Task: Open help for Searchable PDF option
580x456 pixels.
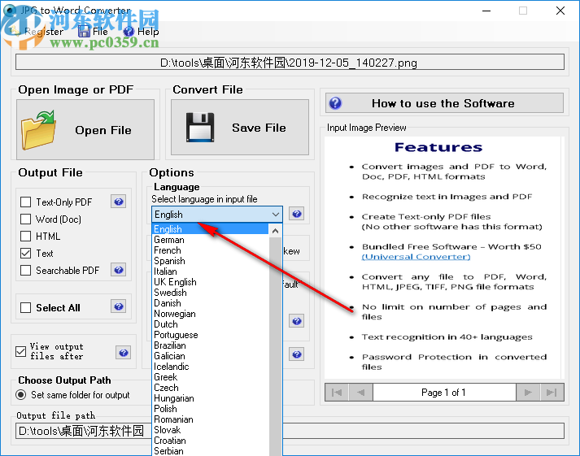Action: (119, 270)
